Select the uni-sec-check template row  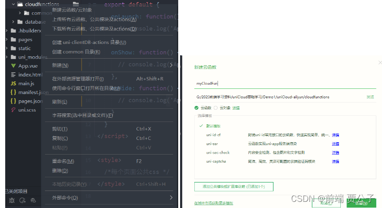(285, 153)
